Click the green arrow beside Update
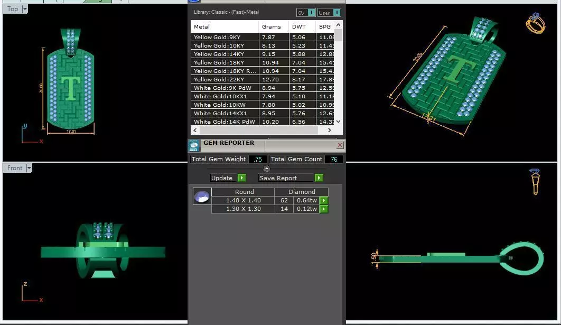 point(242,178)
